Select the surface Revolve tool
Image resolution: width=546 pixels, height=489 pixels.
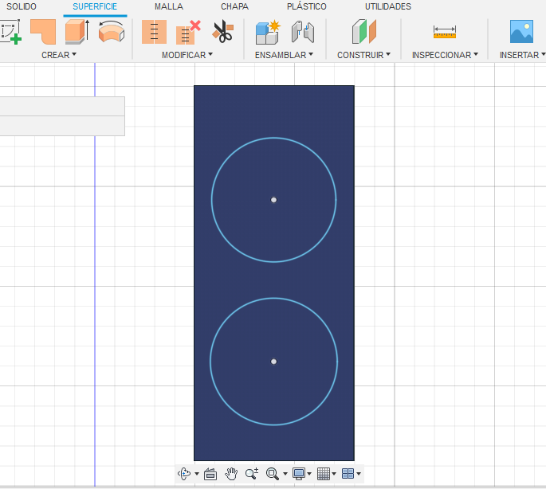click(x=112, y=32)
